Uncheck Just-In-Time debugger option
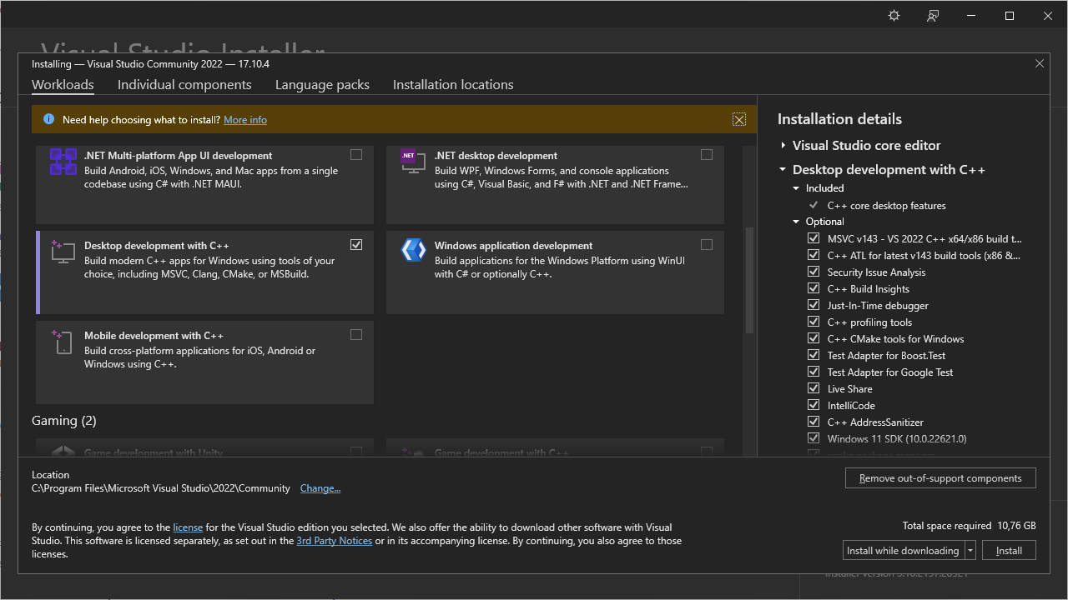 click(814, 305)
